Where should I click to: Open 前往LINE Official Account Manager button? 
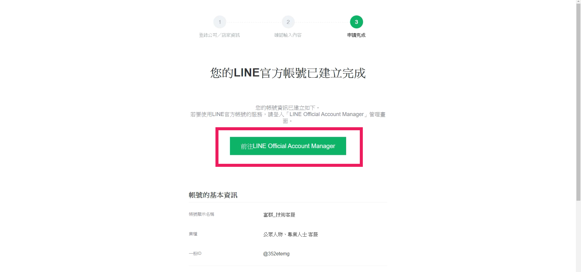[288, 146]
